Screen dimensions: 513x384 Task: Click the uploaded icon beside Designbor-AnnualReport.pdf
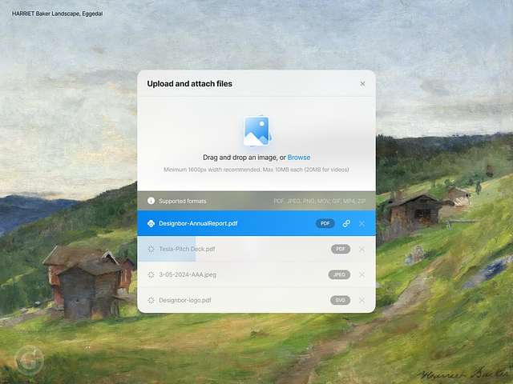[151, 223]
